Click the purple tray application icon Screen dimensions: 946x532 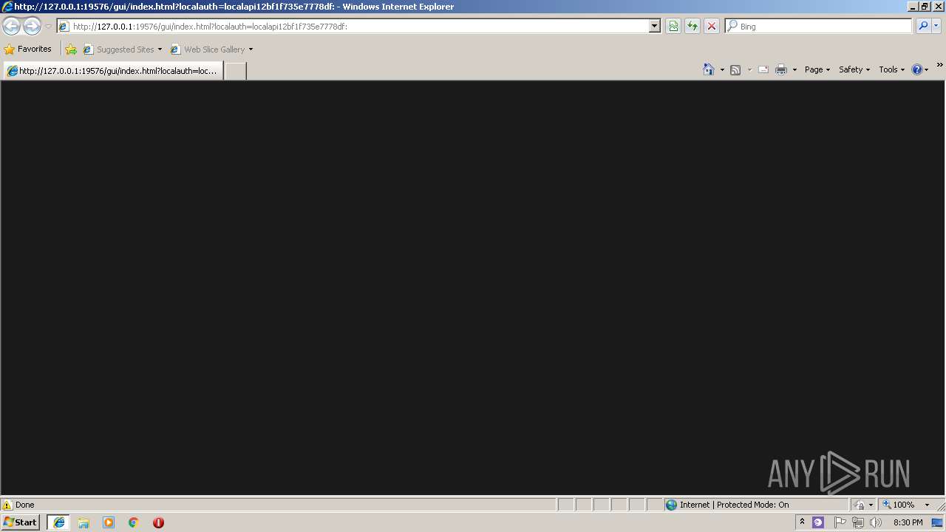pyautogui.click(x=818, y=522)
